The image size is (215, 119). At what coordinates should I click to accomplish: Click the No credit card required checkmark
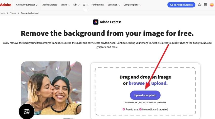point(140,109)
